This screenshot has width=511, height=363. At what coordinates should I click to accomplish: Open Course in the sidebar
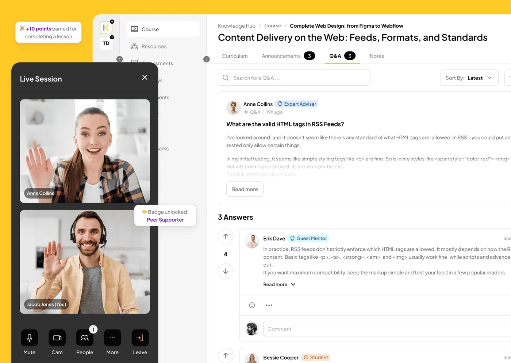coord(163,29)
